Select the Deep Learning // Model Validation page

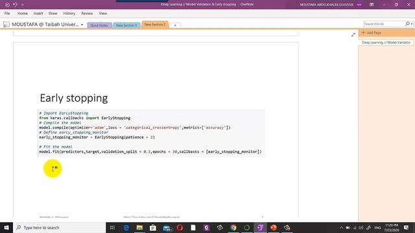(x=386, y=42)
